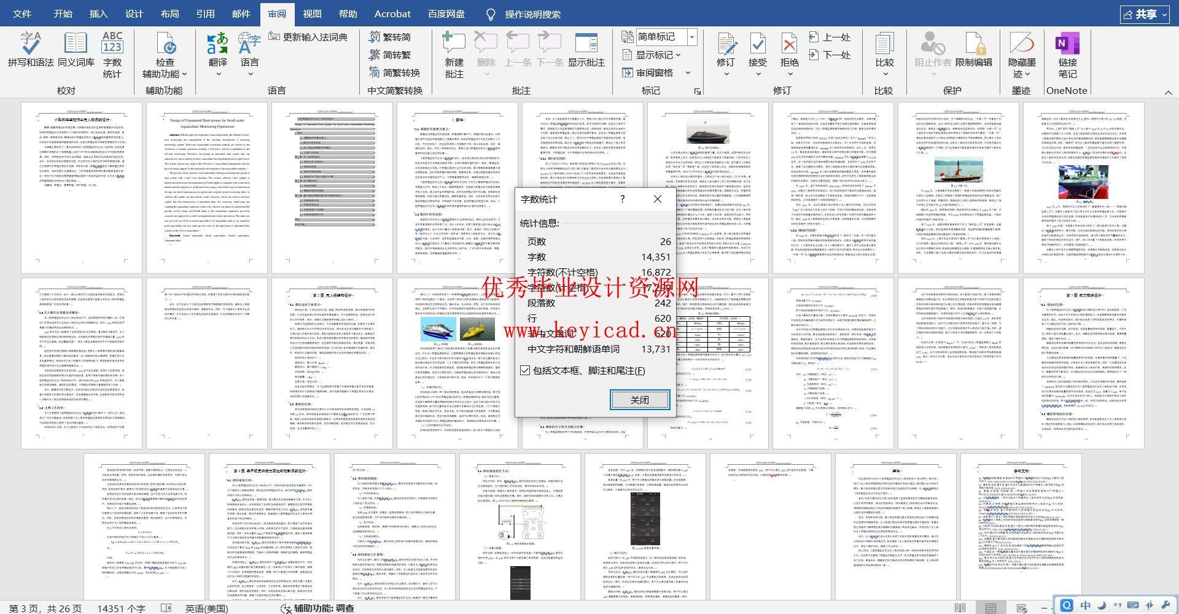Switch to the 布局 layout tab

coord(170,14)
